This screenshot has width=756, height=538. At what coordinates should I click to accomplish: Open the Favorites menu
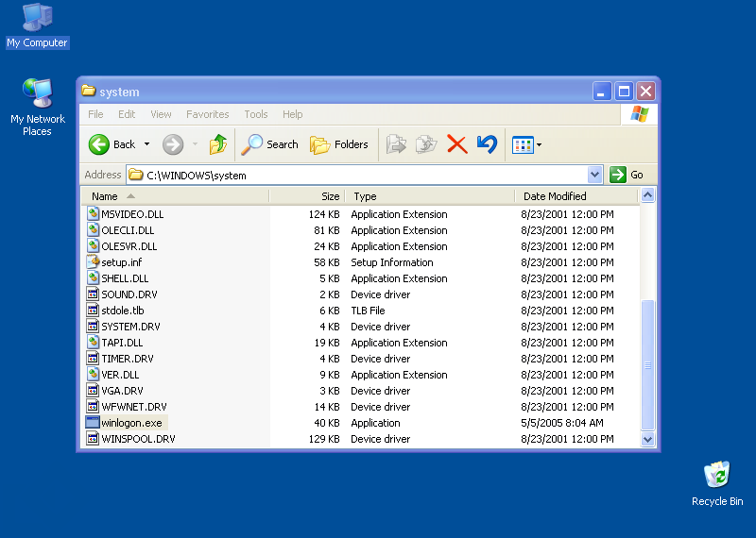pos(207,114)
